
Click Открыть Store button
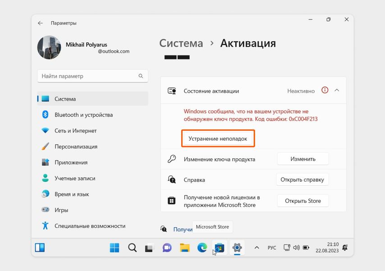tap(303, 201)
